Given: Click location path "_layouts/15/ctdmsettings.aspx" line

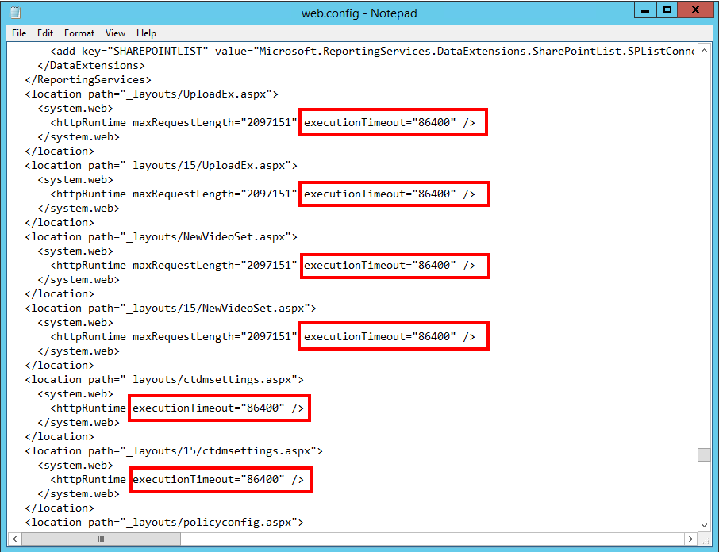Looking at the screenshot, I should [x=174, y=451].
